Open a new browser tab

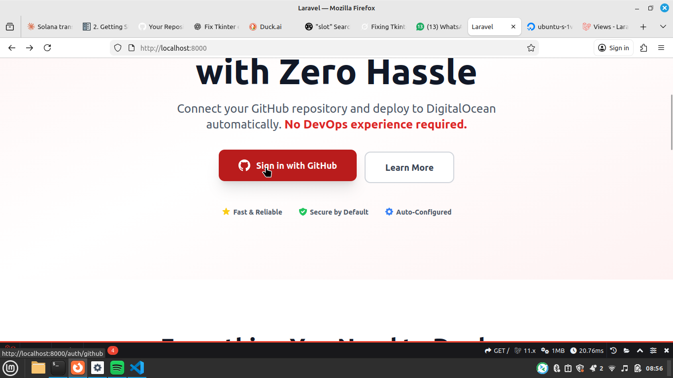[643, 27]
